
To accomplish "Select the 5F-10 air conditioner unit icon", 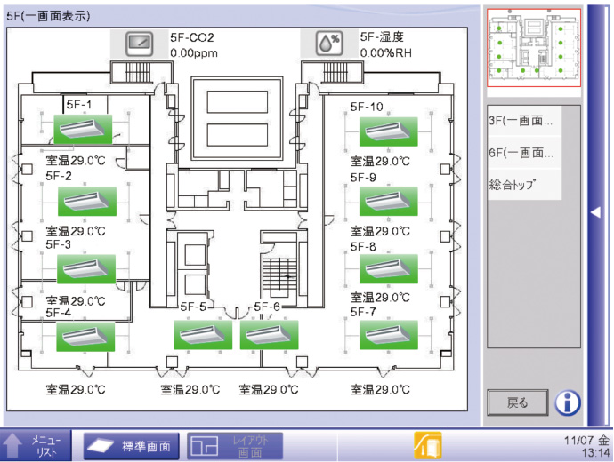I will (389, 131).
